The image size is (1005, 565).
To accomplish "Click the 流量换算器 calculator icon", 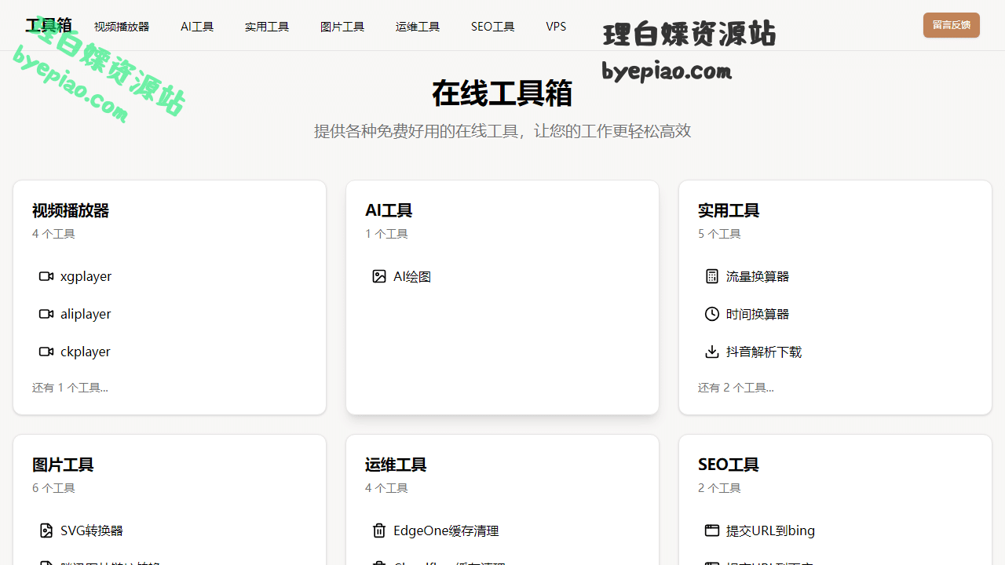I will (712, 276).
